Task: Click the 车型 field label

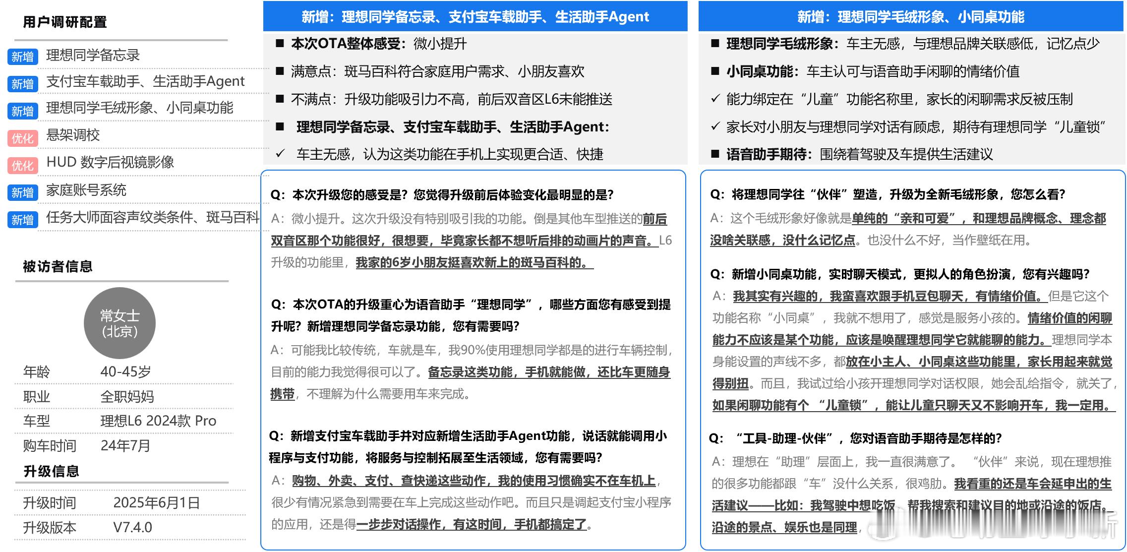Action: [x=37, y=421]
